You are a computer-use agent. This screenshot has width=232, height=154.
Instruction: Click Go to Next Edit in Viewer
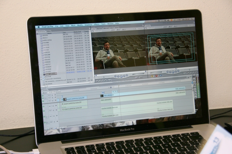(x=127, y=76)
